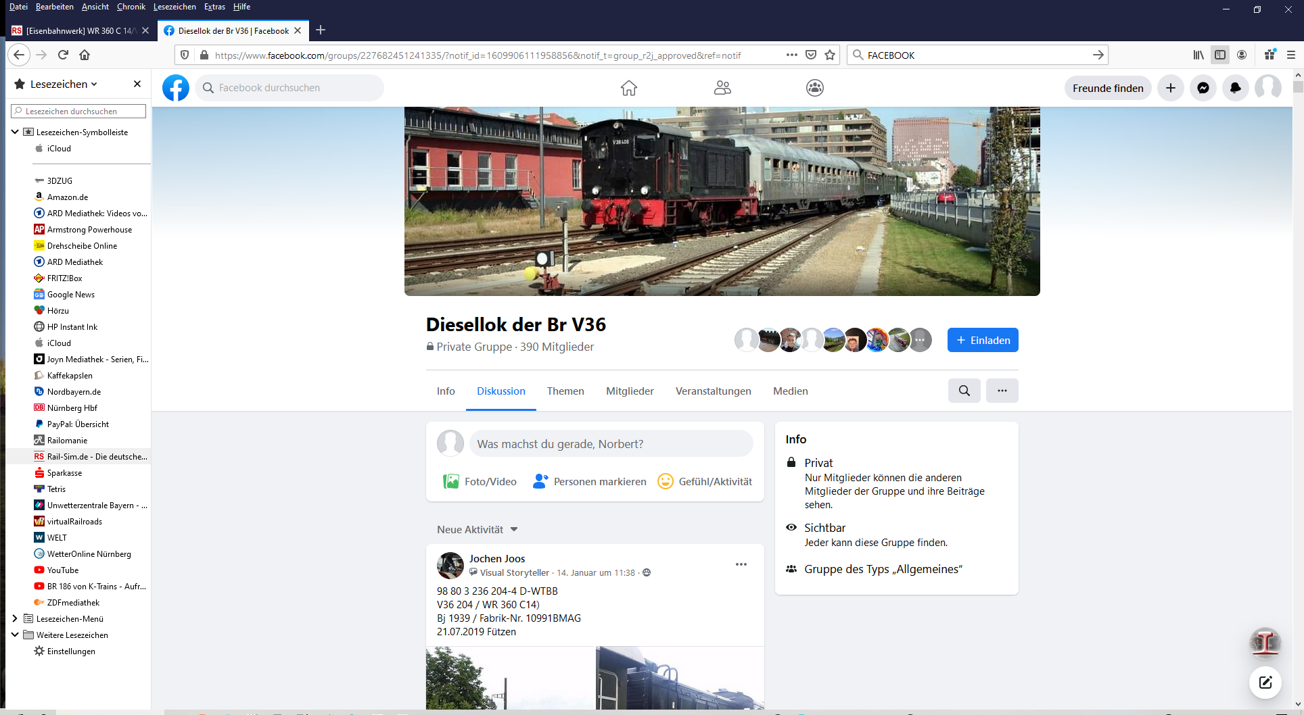Click the new message compose icon
1304x715 pixels.
tap(1265, 682)
